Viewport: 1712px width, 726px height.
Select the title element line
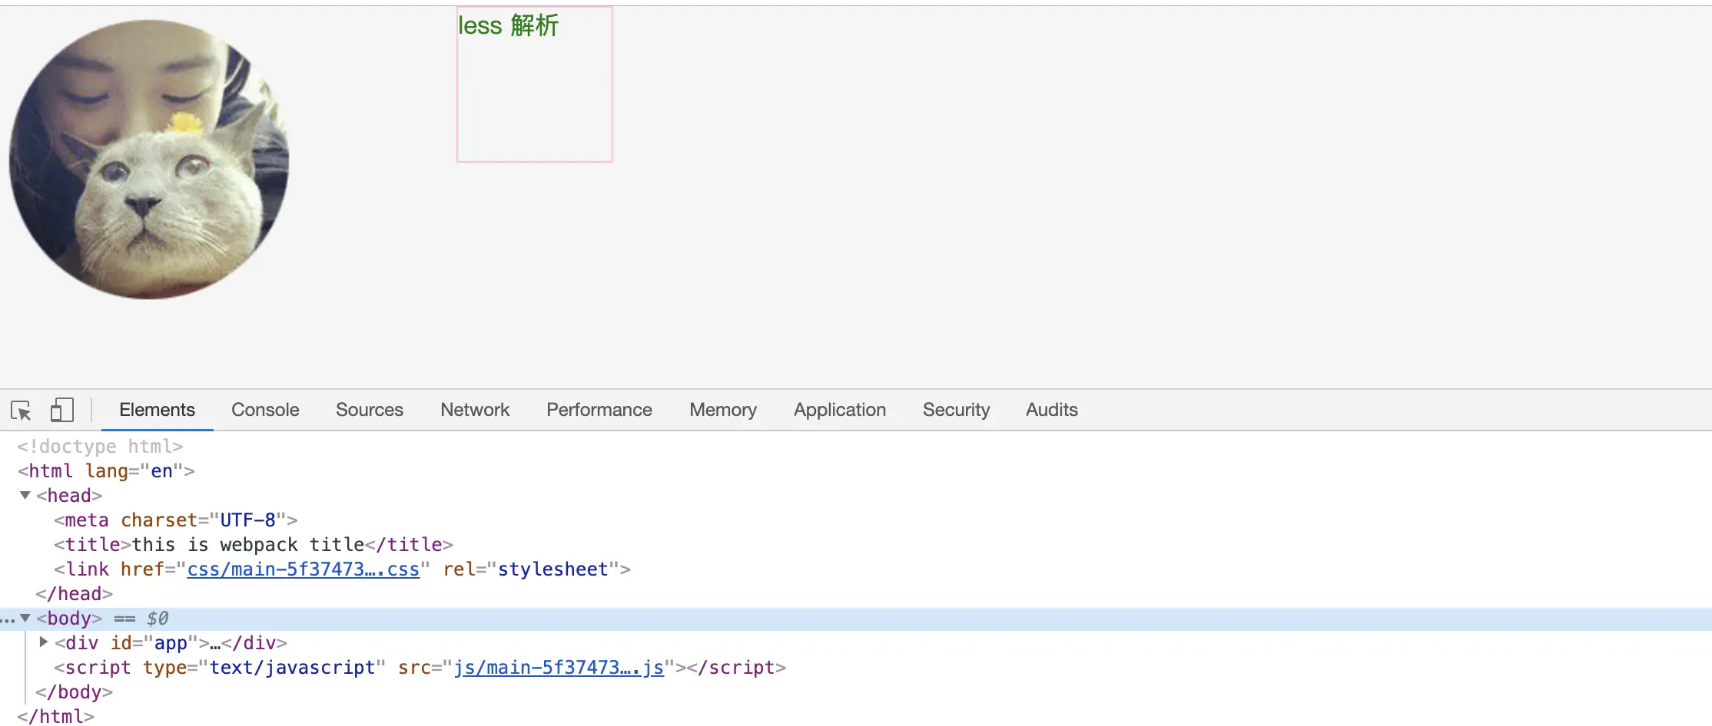pos(254,545)
